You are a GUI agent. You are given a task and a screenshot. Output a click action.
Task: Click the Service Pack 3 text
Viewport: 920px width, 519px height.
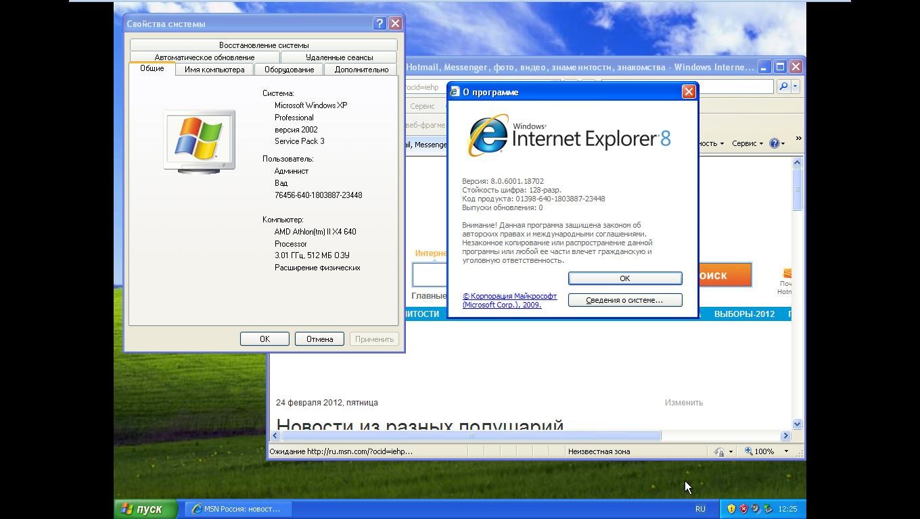coord(299,141)
